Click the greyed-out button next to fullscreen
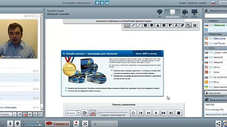 [105, 124]
